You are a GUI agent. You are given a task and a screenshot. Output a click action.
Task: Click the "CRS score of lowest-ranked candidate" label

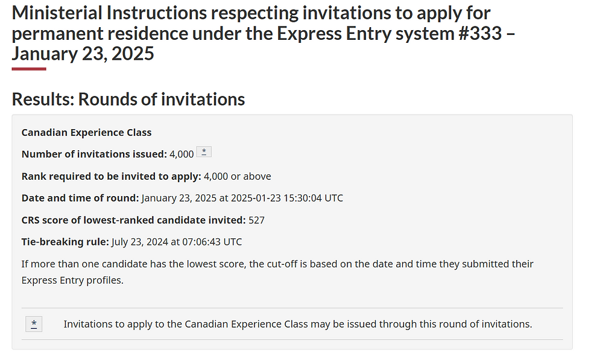pyautogui.click(x=133, y=220)
